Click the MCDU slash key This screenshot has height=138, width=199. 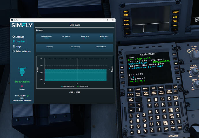coord(159,130)
